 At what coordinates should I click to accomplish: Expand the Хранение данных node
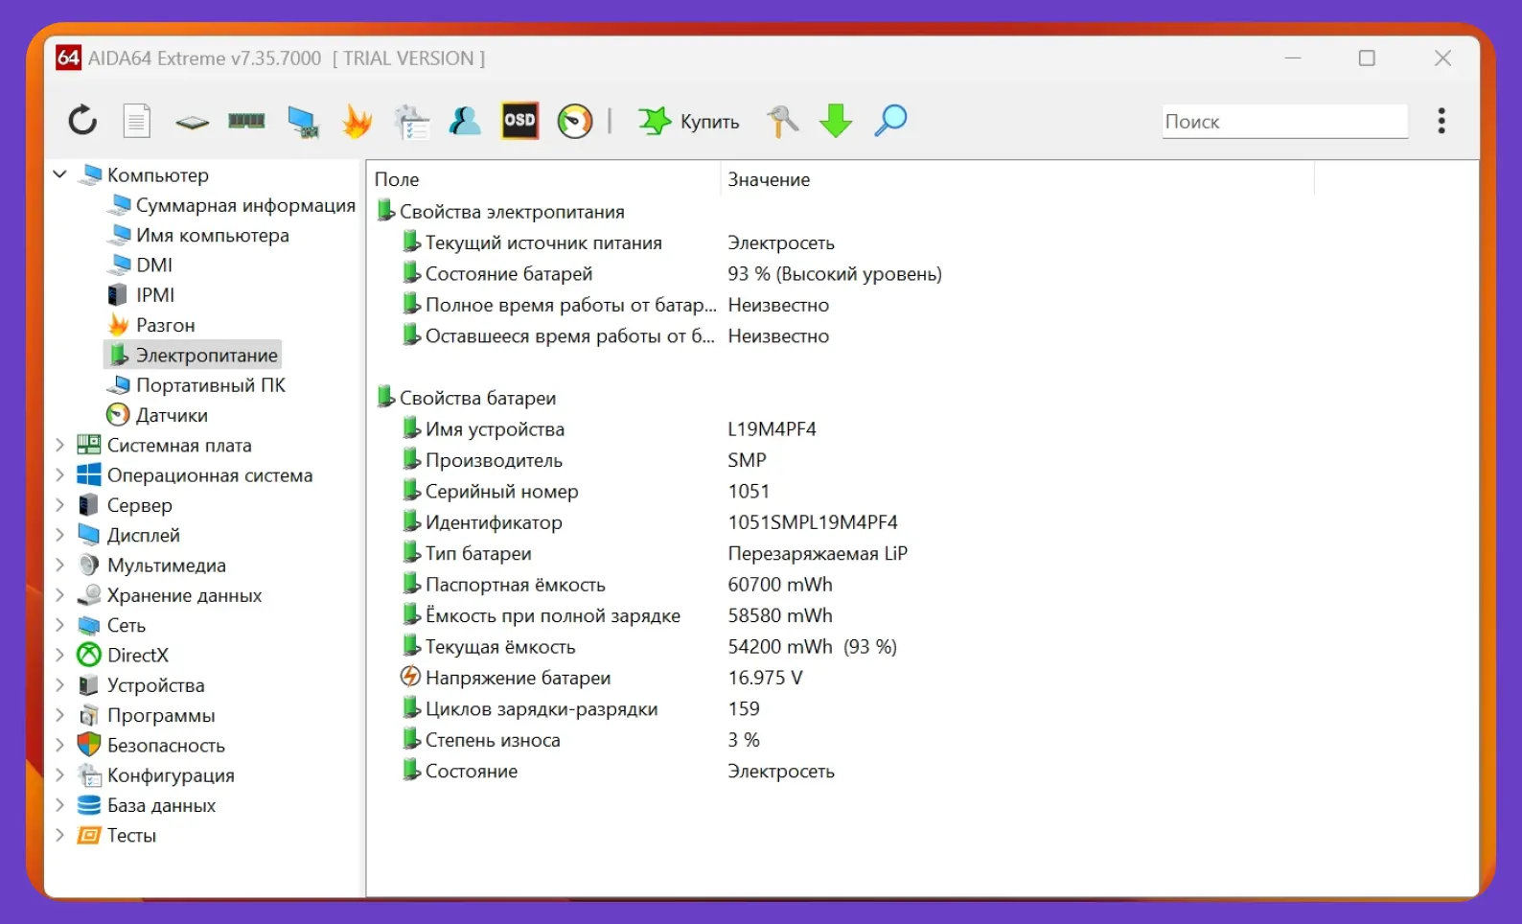(x=59, y=594)
